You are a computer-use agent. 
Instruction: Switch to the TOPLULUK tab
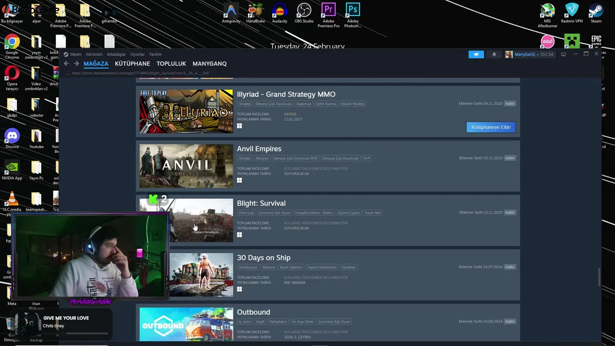click(171, 63)
